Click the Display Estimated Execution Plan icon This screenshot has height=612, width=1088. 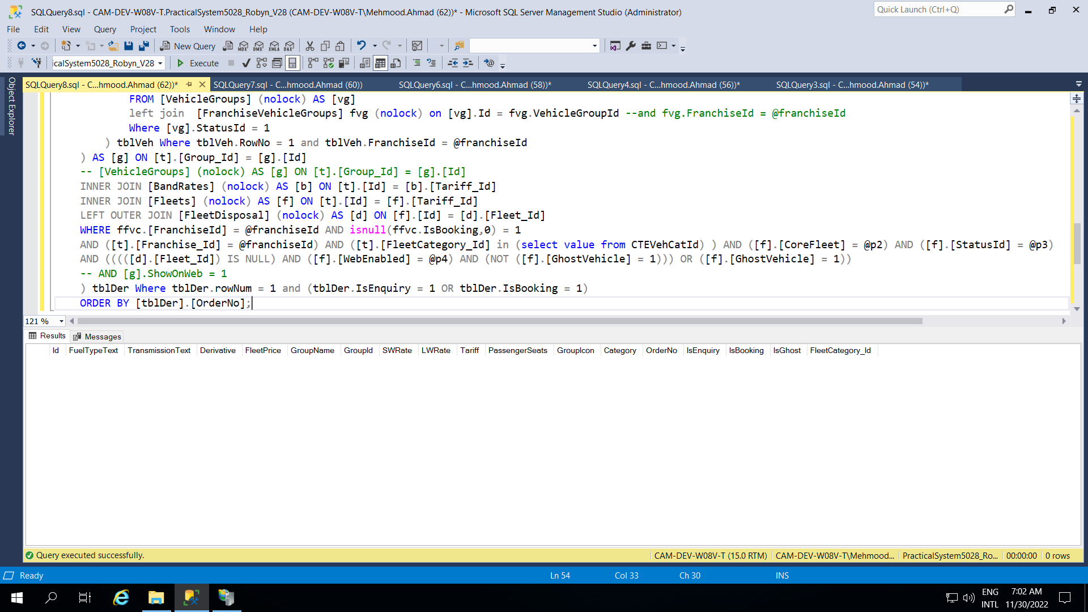pos(261,63)
